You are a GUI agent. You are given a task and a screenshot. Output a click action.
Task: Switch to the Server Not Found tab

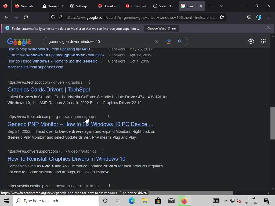(164, 6)
